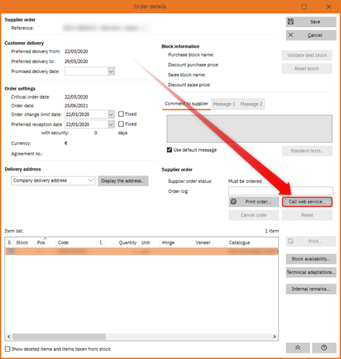Toggle Show deleted items and items from stock
This screenshot has width=341, height=359.
point(7,349)
